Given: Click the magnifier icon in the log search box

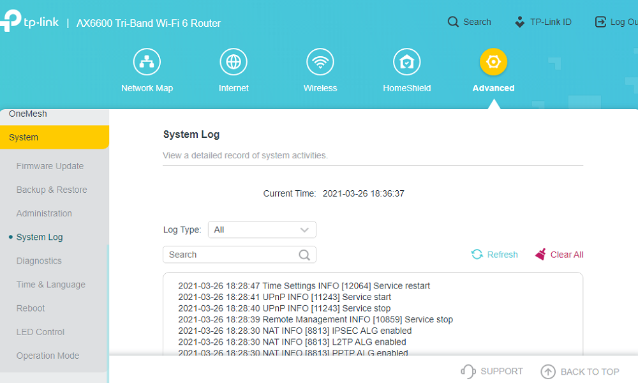Looking at the screenshot, I should tap(304, 255).
